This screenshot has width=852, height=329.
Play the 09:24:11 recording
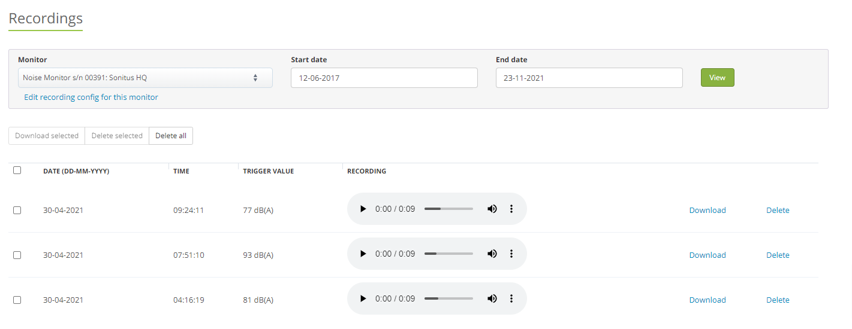(x=363, y=209)
